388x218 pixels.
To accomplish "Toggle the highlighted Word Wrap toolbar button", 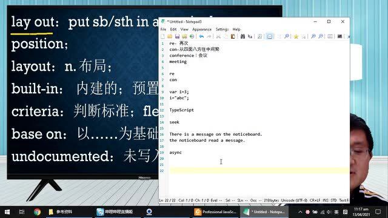I will [269, 36].
